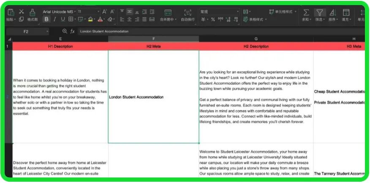The width and height of the screenshot is (370, 183).
Task: Click the Table Style (表格样式) button
Action: pos(253,19)
